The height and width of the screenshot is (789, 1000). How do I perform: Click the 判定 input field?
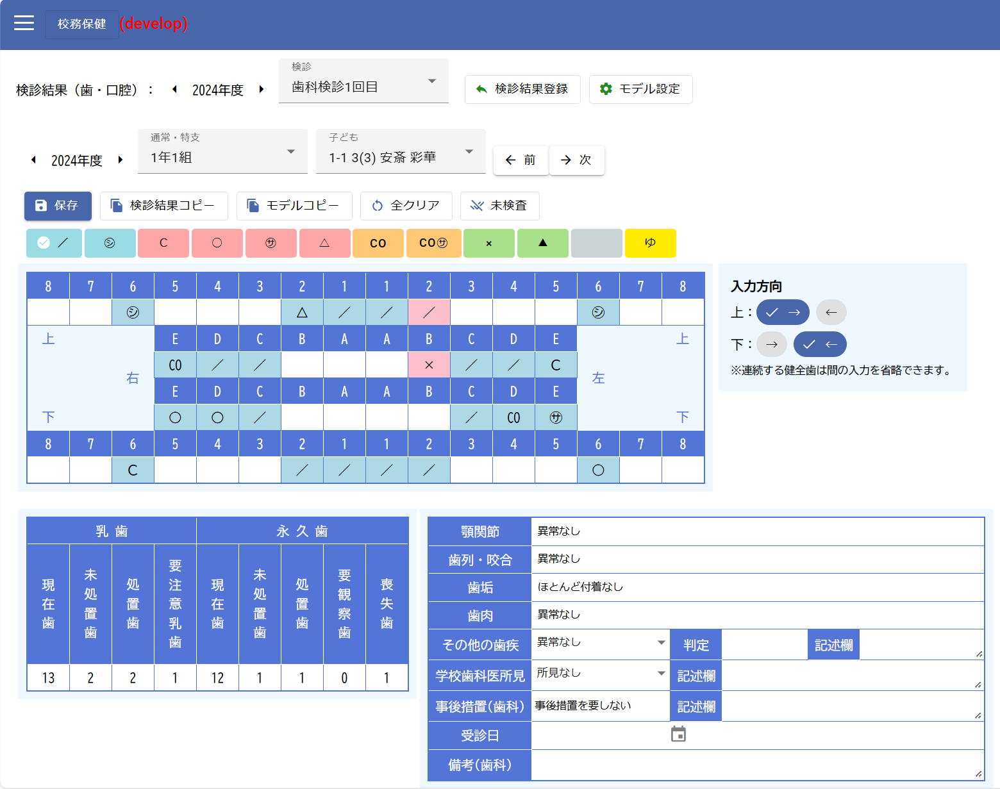click(x=764, y=644)
